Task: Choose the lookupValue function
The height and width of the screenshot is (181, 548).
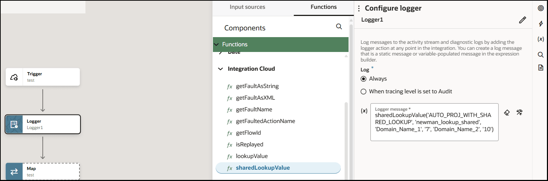Action: point(252,156)
